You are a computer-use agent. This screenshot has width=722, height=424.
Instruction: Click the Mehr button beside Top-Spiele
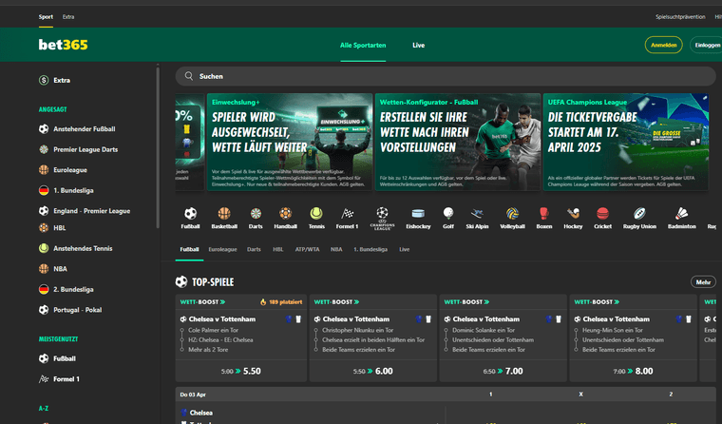(703, 282)
